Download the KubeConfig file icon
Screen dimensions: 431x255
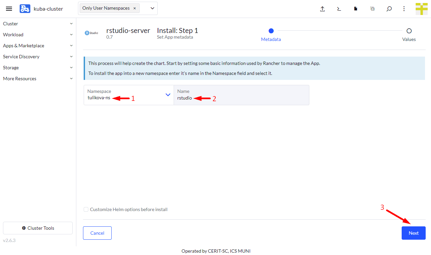[x=356, y=9]
